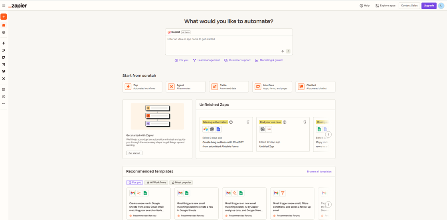Image resolution: width=447 pixels, height=220 pixels.
Task: Start a new Zap from scratch
Action: pos(142,87)
